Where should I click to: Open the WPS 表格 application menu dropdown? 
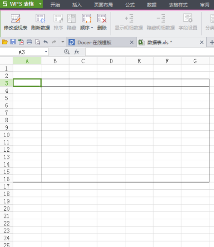(40, 4)
